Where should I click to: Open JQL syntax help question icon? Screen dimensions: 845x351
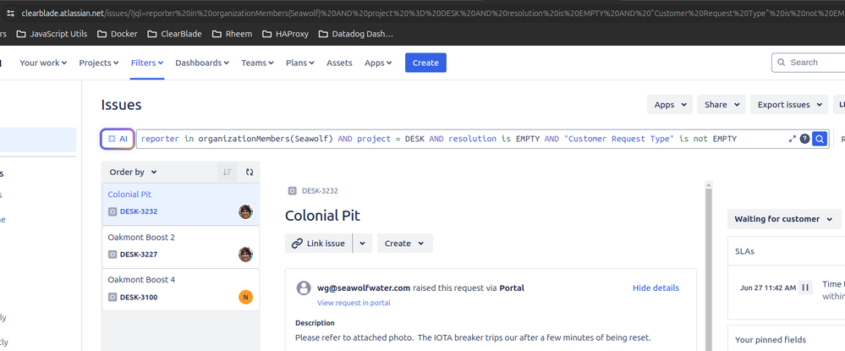(804, 139)
